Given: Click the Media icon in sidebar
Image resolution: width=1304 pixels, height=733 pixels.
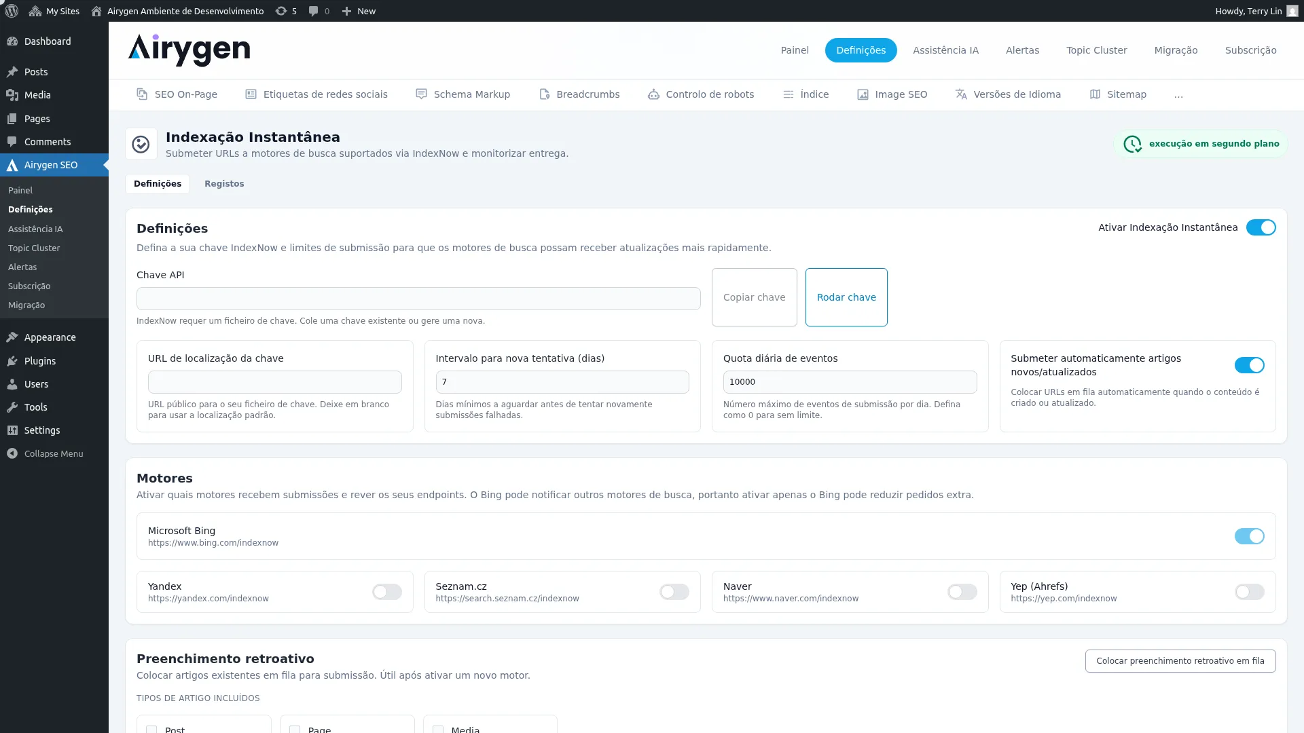Looking at the screenshot, I should click(x=12, y=95).
